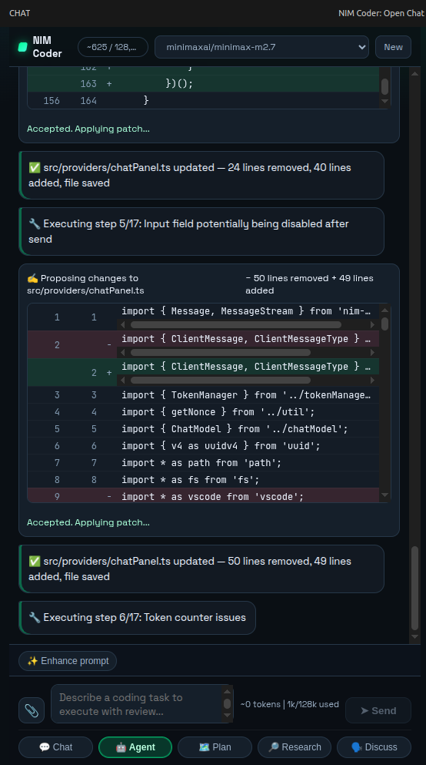
Task: Click the import getNonce diff line
Action: [204, 412]
